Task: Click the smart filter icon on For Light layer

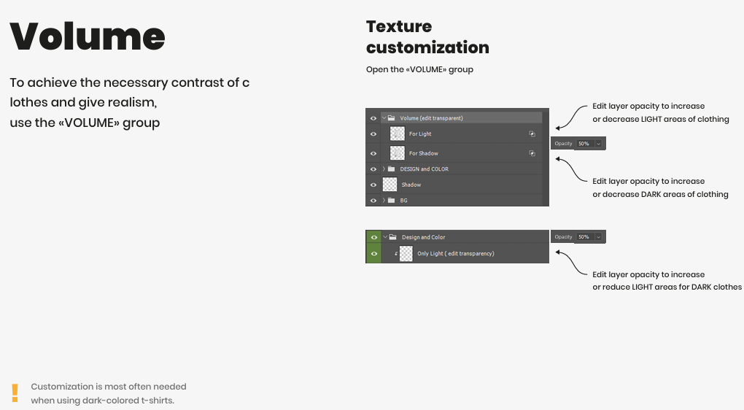Action: pos(532,134)
